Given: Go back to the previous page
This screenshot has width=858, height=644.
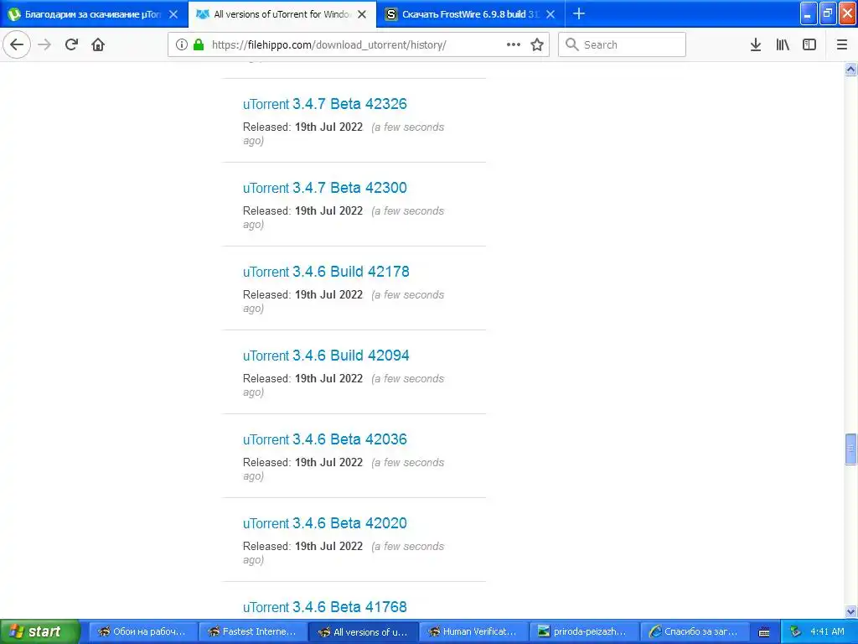Looking at the screenshot, I should pos(17,44).
